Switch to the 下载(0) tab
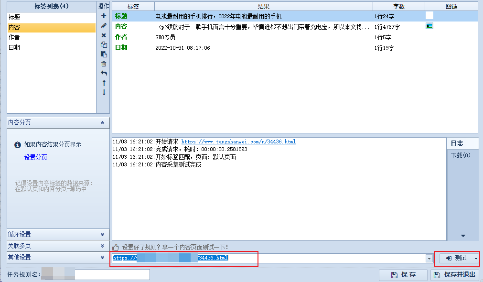The height and width of the screenshot is (282, 483). pos(461,155)
